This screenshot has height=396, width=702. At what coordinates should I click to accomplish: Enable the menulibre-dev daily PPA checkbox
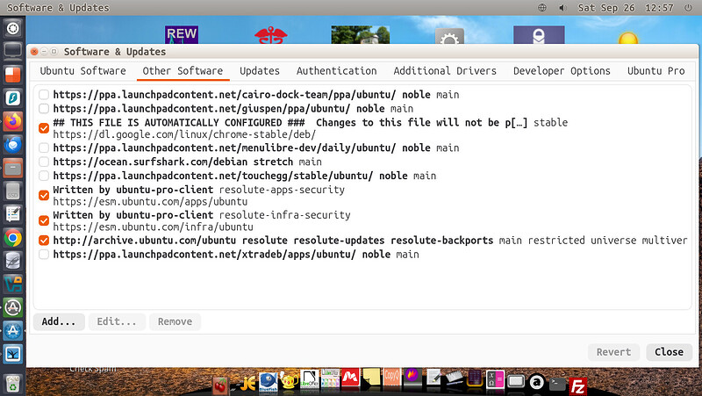pyautogui.click(x=43, y=148)
